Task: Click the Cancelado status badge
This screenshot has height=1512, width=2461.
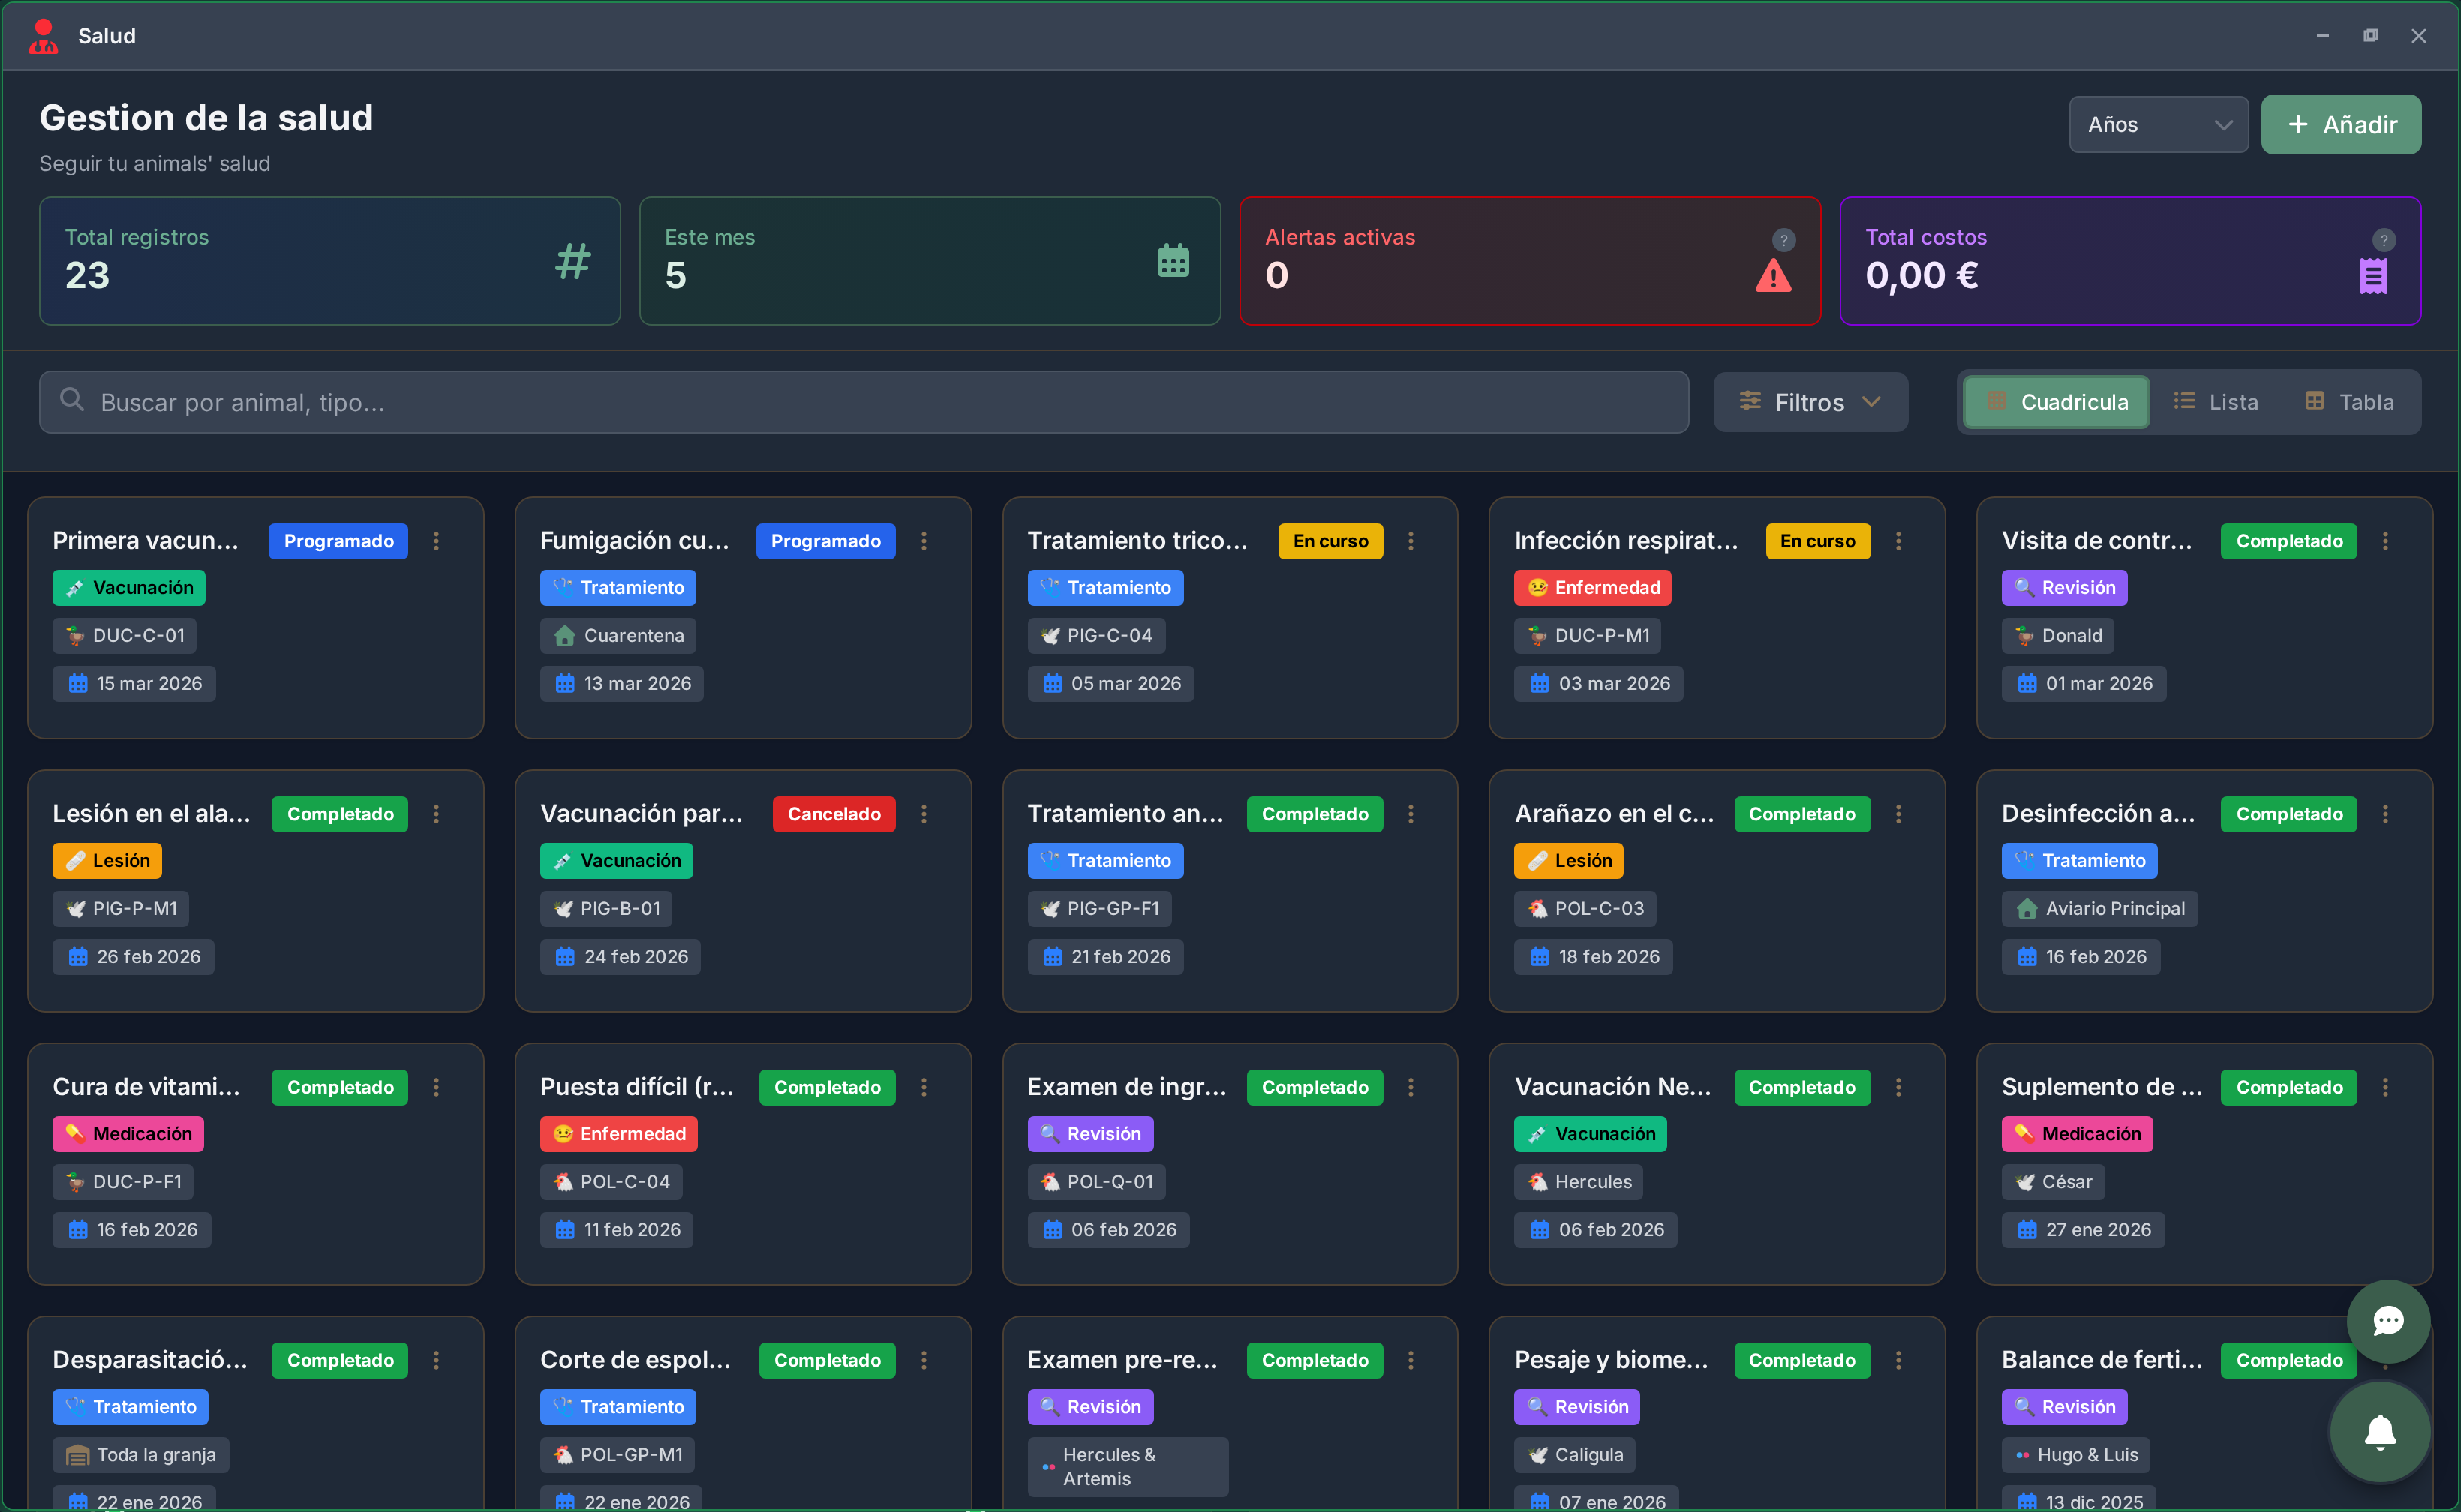Action: 834,814
